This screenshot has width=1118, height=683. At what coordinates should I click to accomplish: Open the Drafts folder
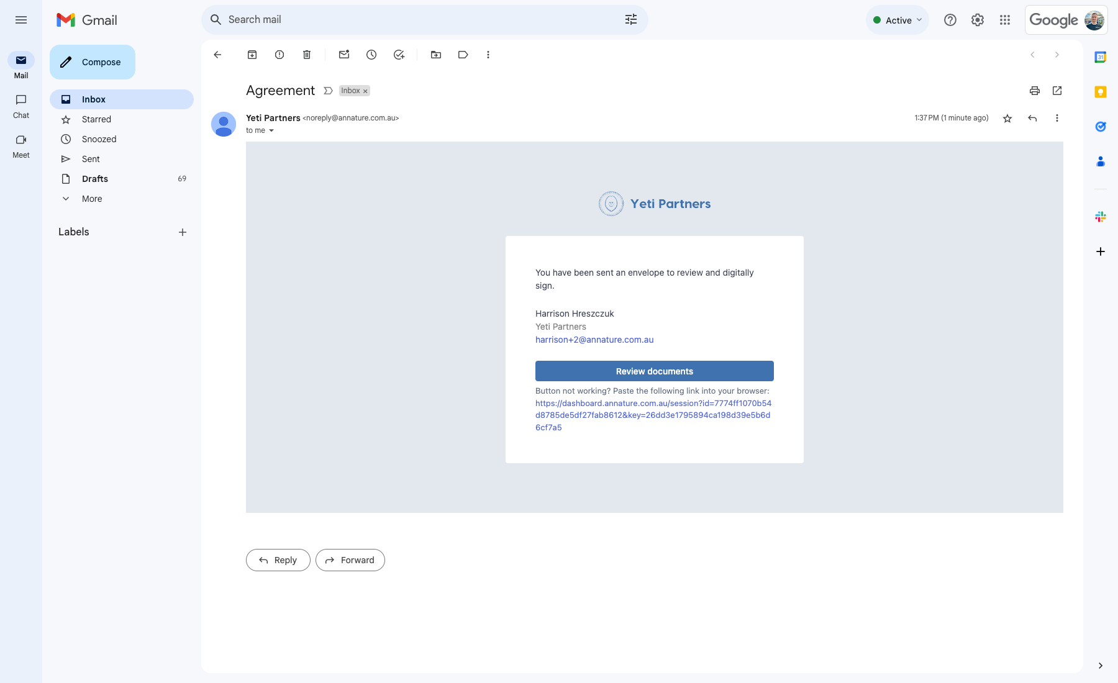click(x=94, y=179)
